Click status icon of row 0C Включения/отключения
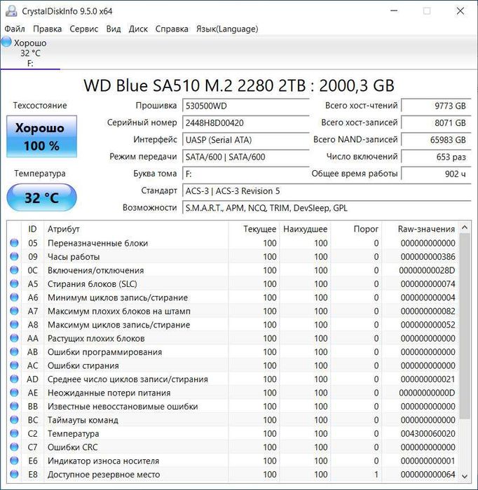 (x=15, y=270)
